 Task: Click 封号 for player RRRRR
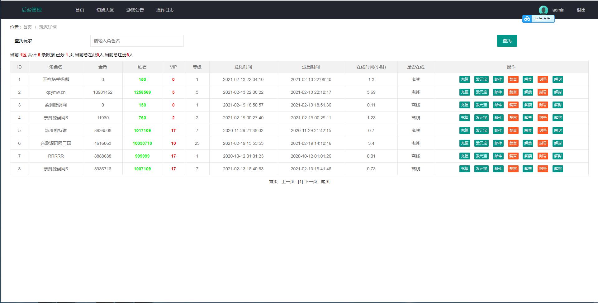click(x=543, y=156)
